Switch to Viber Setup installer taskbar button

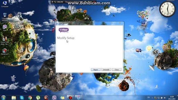click(78, 97)
